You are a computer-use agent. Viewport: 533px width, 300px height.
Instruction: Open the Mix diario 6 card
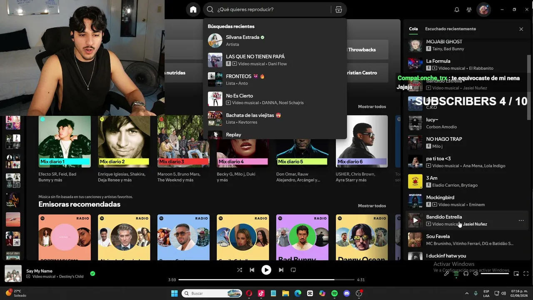point(362,149)
